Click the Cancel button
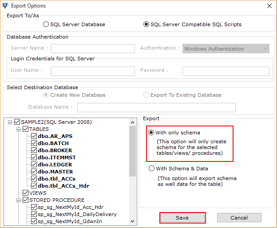The width and height of the screenshot is (277, 228). coord(239,218)
